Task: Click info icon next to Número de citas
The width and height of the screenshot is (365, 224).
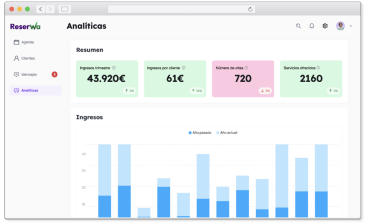Action: (246, 68)
